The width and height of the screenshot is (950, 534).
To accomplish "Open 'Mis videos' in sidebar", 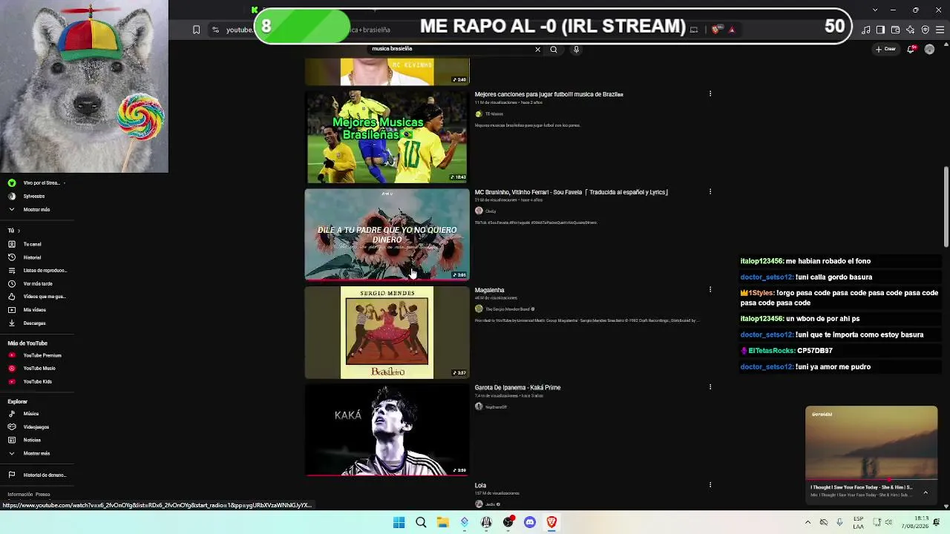I will [x=33, y=310].
